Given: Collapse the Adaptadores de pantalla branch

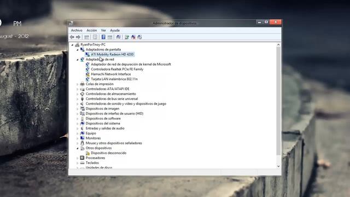Looking at the screenshot, I should click(x=78, y=50).
